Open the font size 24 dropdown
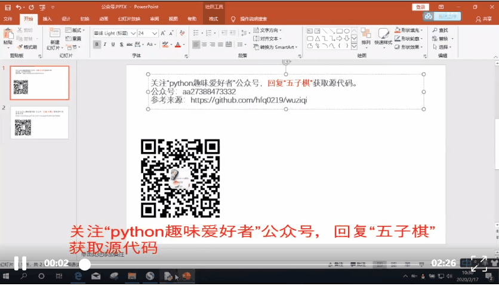This screenshot has height=286, width=499. click(x=155, y=33)
